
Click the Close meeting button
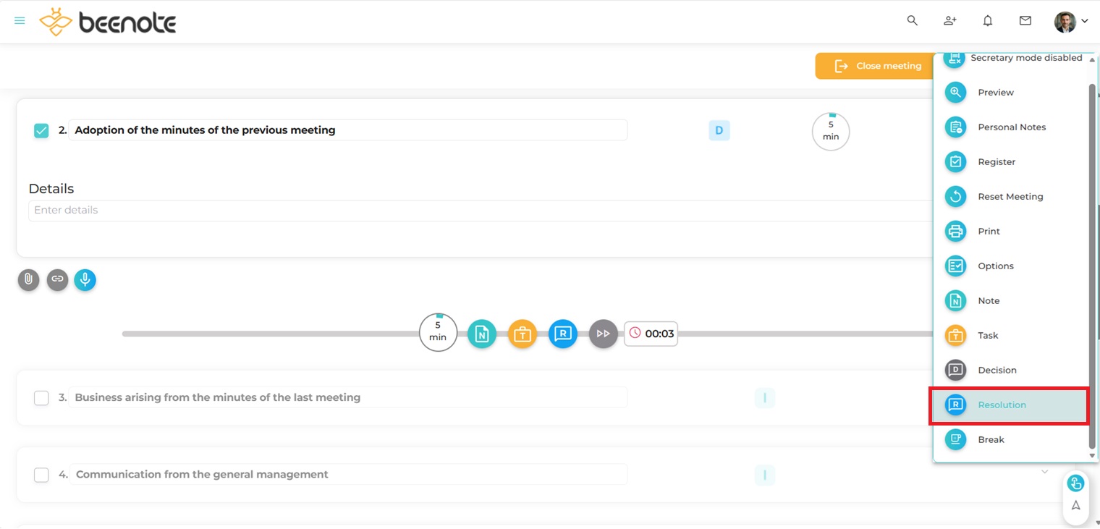pos(873,66)
